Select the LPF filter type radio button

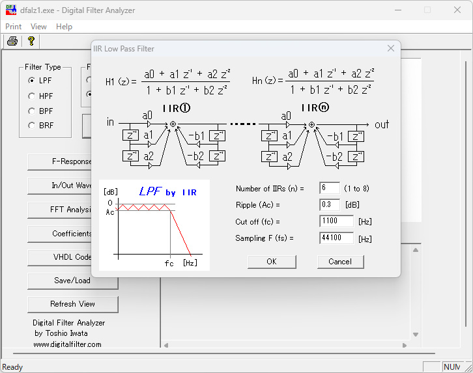click(32, 81)
